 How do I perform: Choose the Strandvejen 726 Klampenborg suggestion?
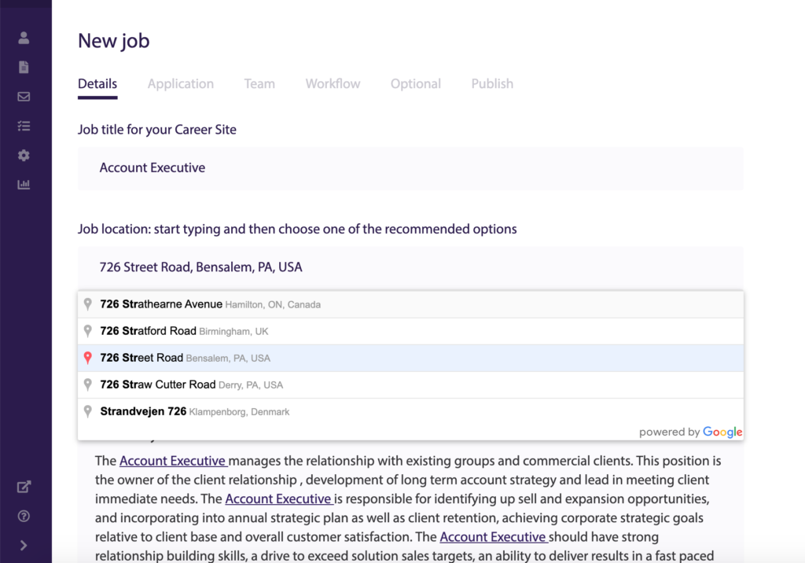point(410,411)
